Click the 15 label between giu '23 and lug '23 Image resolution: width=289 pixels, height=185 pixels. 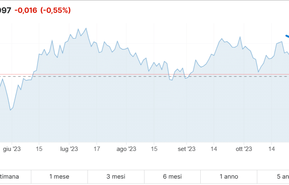click(x=39, y=149)
